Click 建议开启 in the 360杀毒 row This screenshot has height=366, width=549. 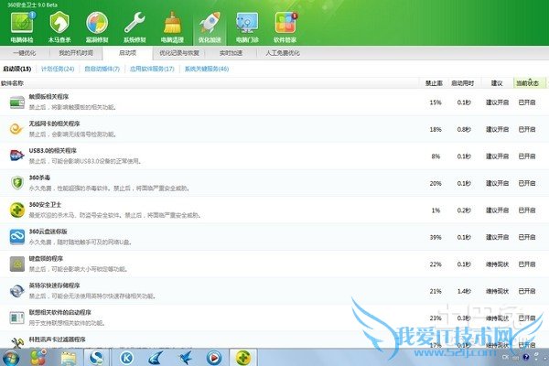tap(497, 183)
